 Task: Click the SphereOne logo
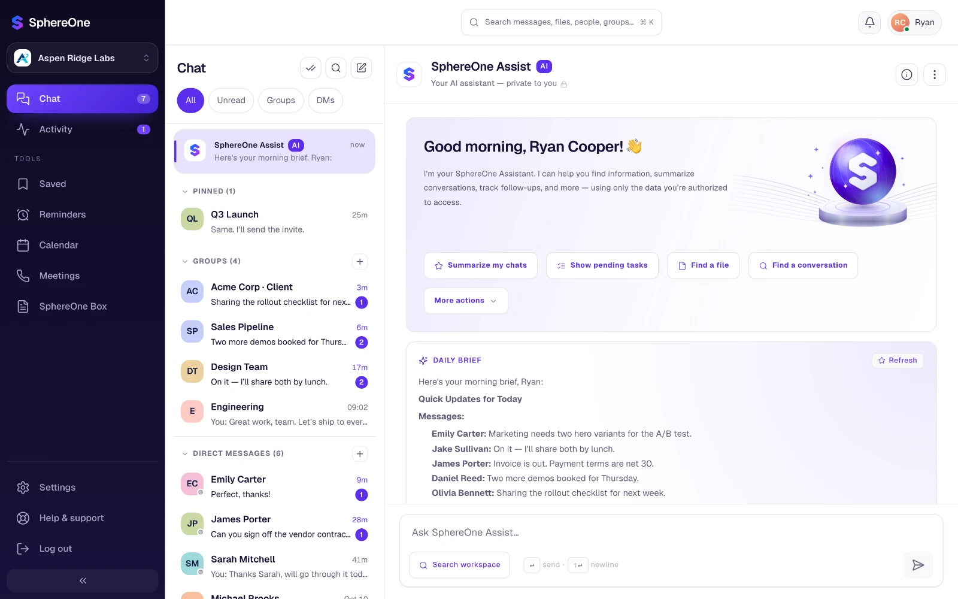(x=51, y=23)
